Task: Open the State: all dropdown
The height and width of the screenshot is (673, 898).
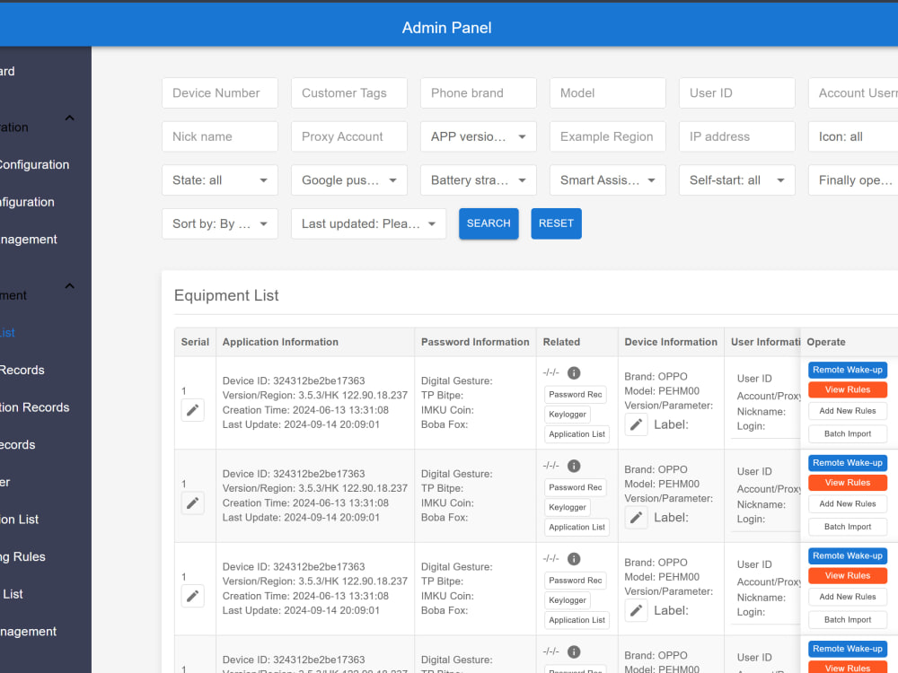Action: point(220,180)
